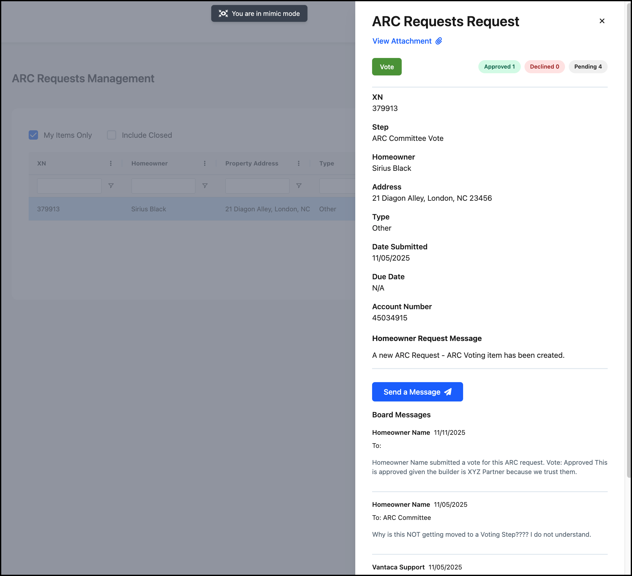Click the paperclip icon next to View Attachment

point(438,41)
